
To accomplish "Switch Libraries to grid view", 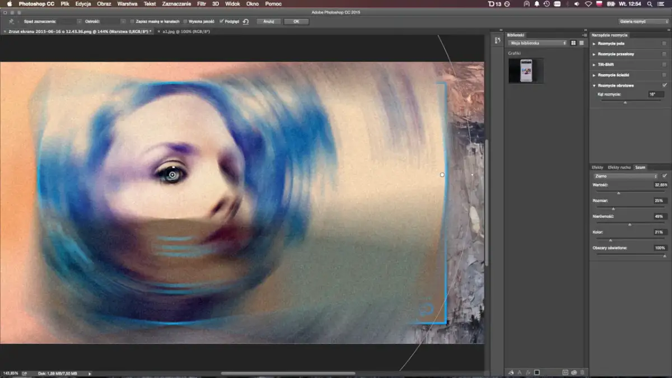I will coord(573,43).
